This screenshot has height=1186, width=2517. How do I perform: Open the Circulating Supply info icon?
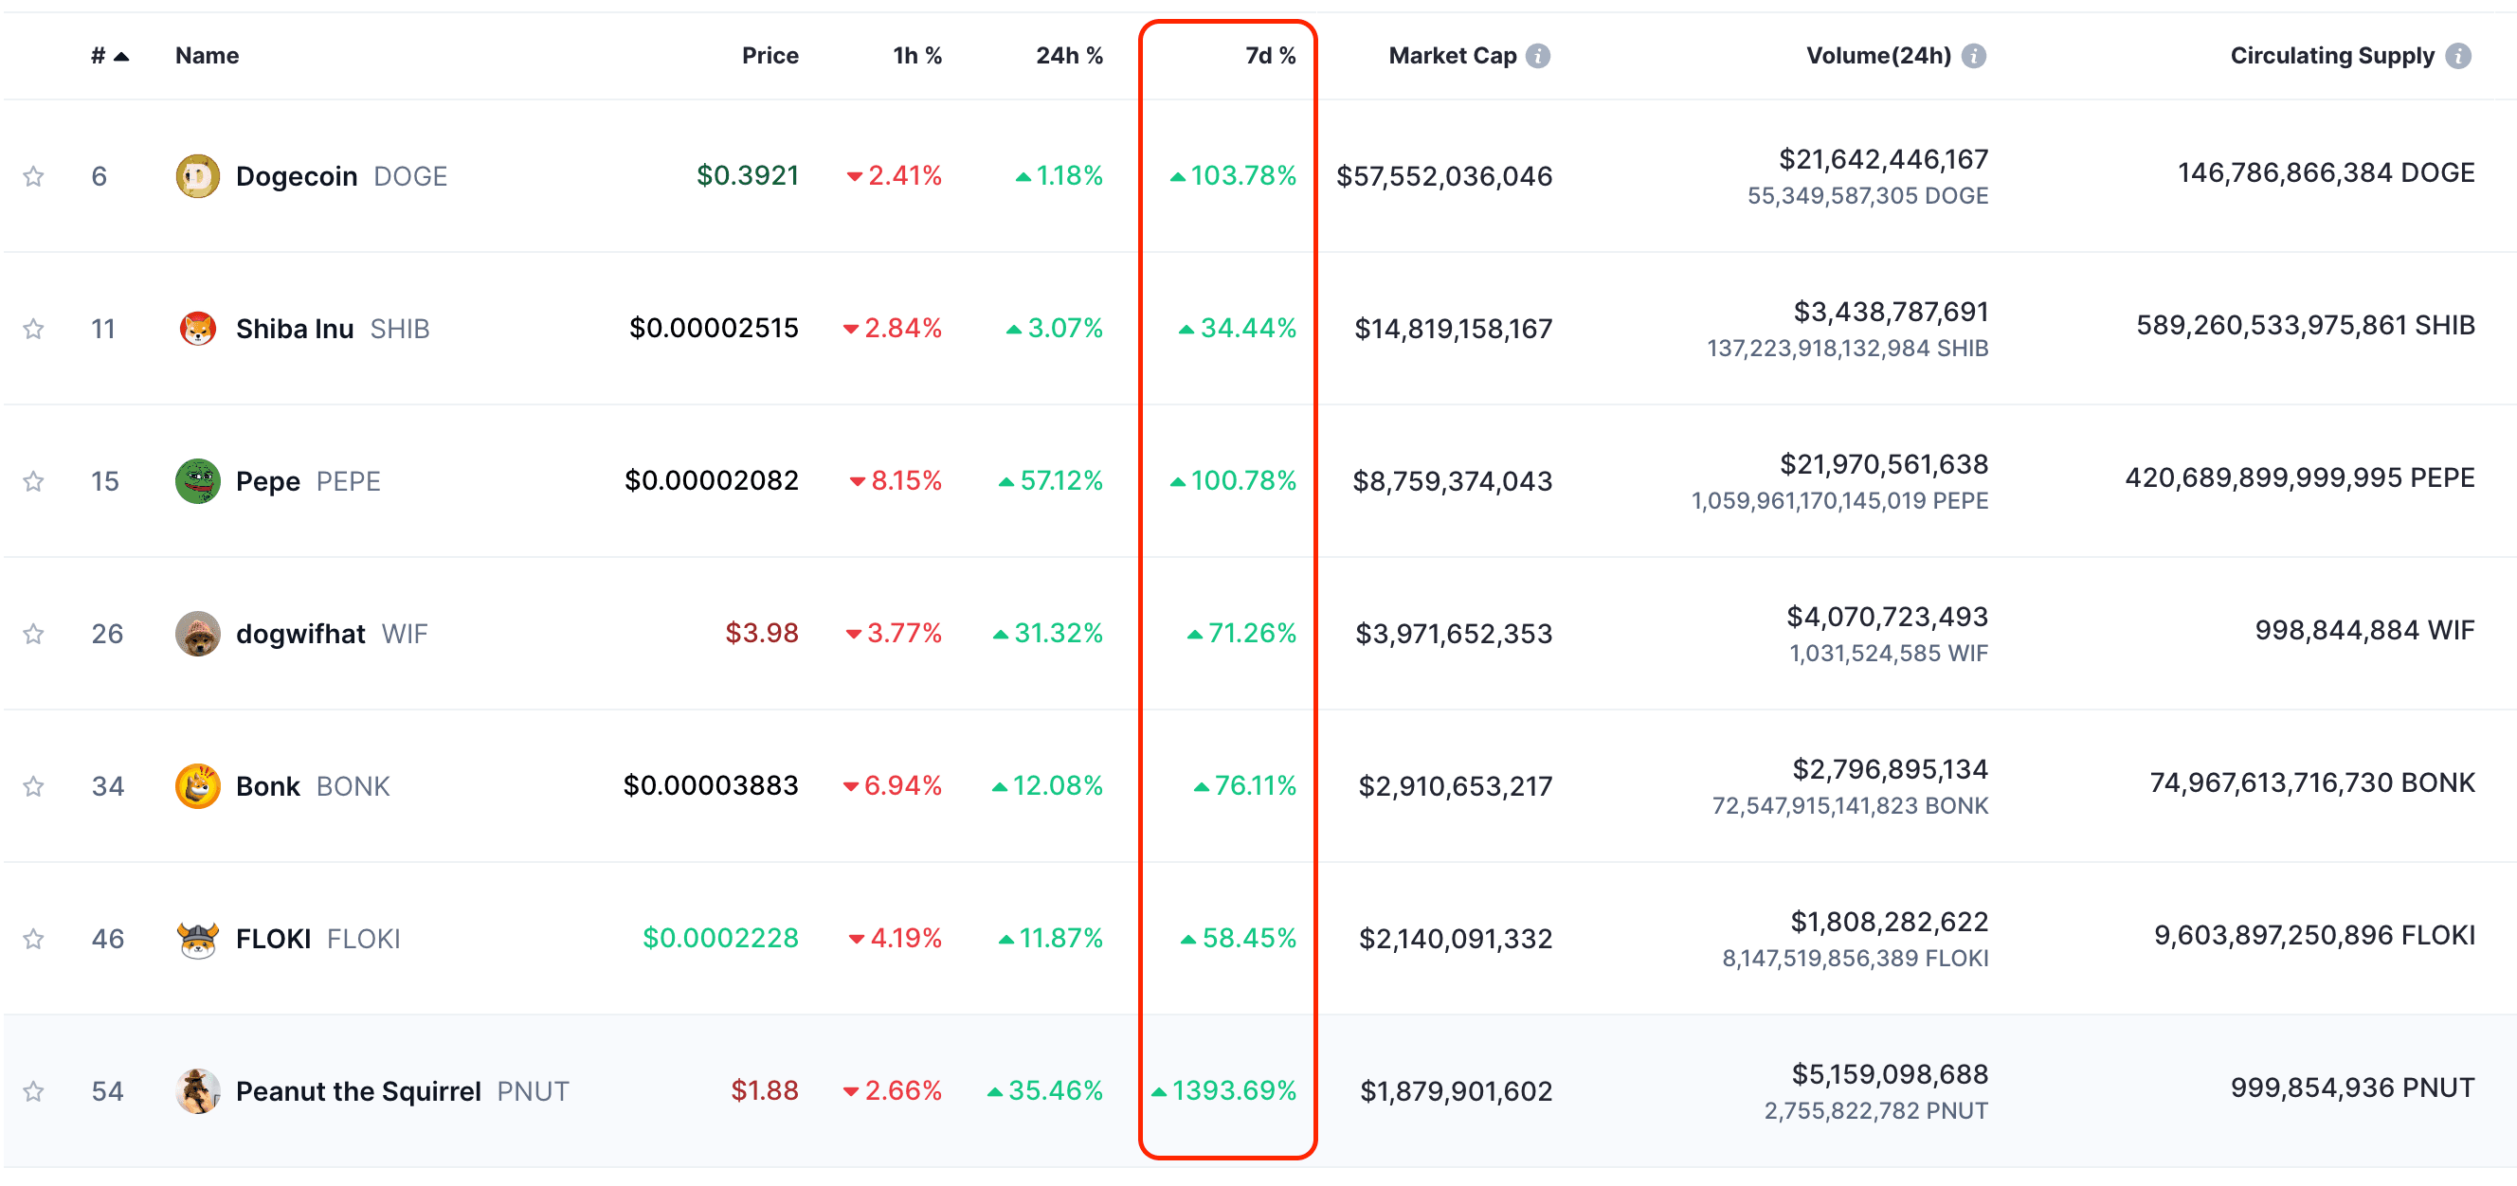(x=2458, y=56)
